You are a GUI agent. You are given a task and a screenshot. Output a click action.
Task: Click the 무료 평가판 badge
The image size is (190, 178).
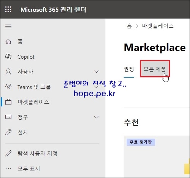click(141, 142)
